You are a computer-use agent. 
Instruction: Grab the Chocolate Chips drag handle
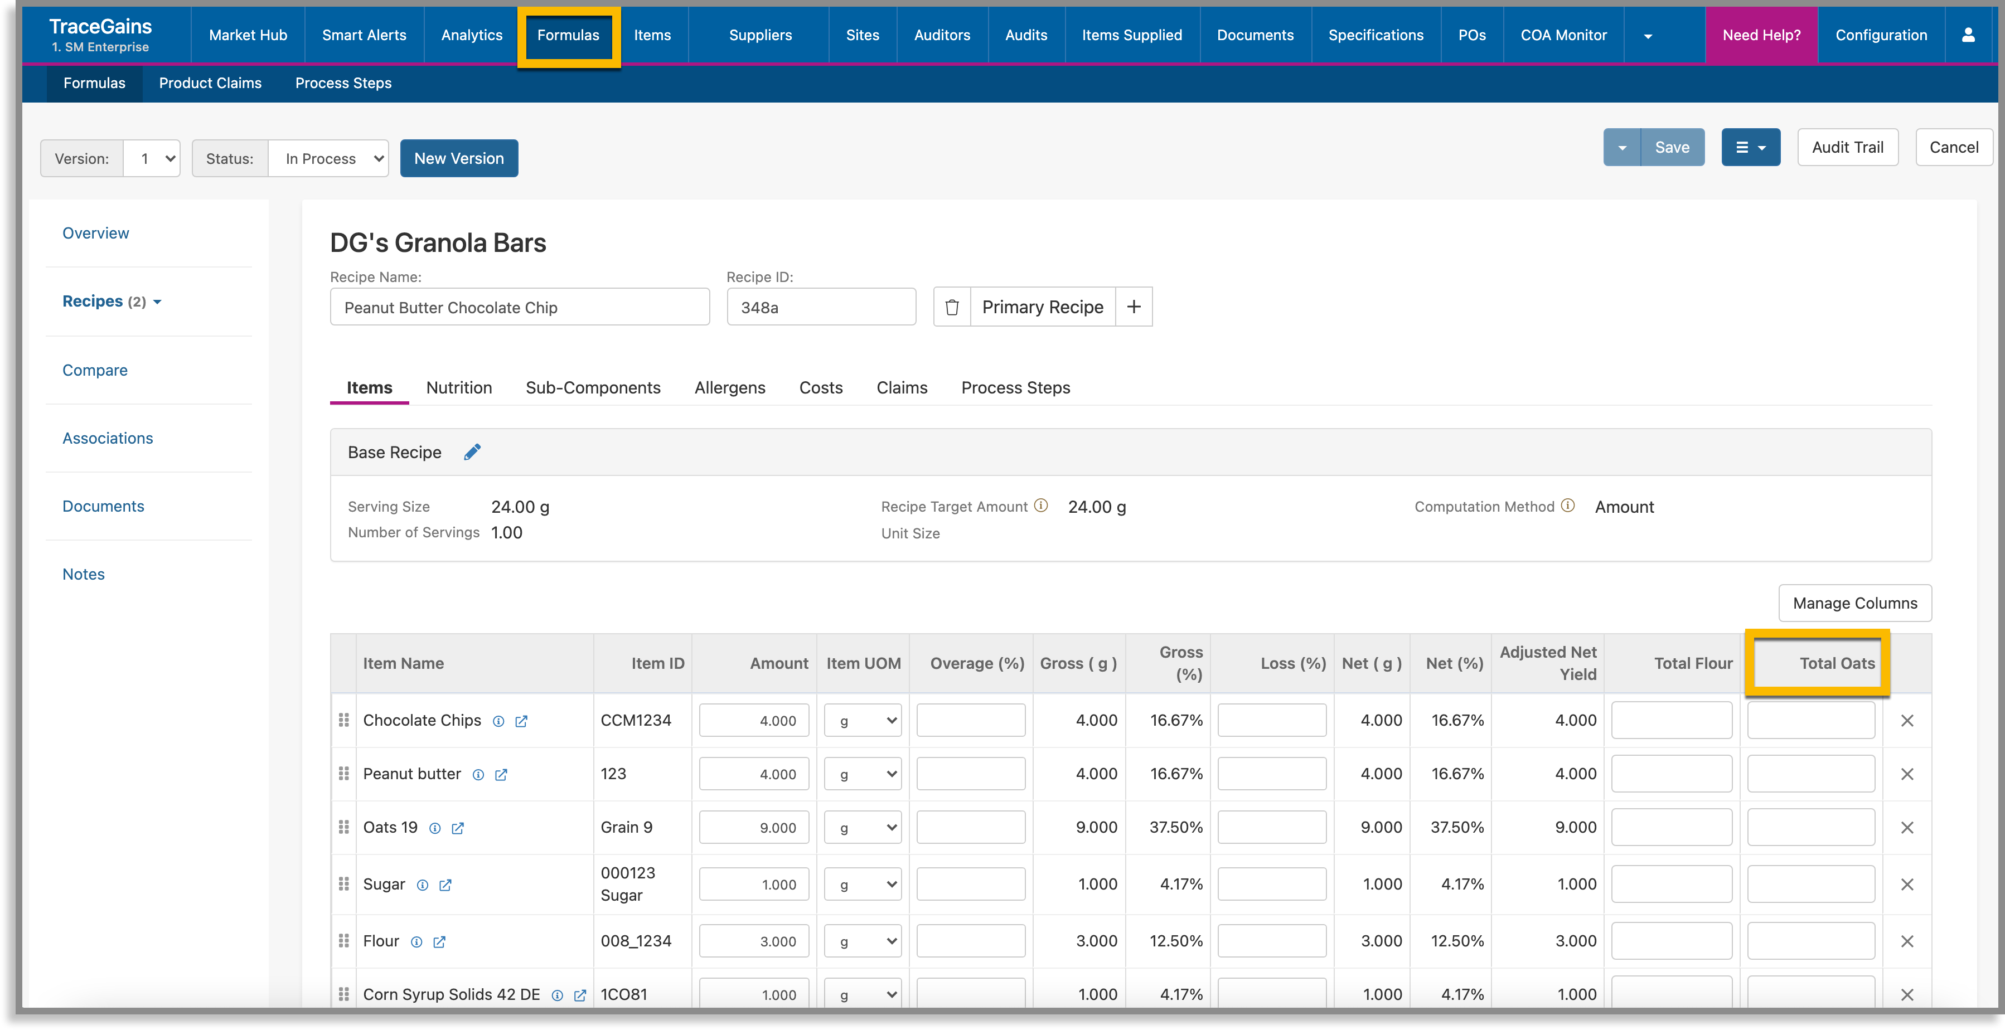343,720
